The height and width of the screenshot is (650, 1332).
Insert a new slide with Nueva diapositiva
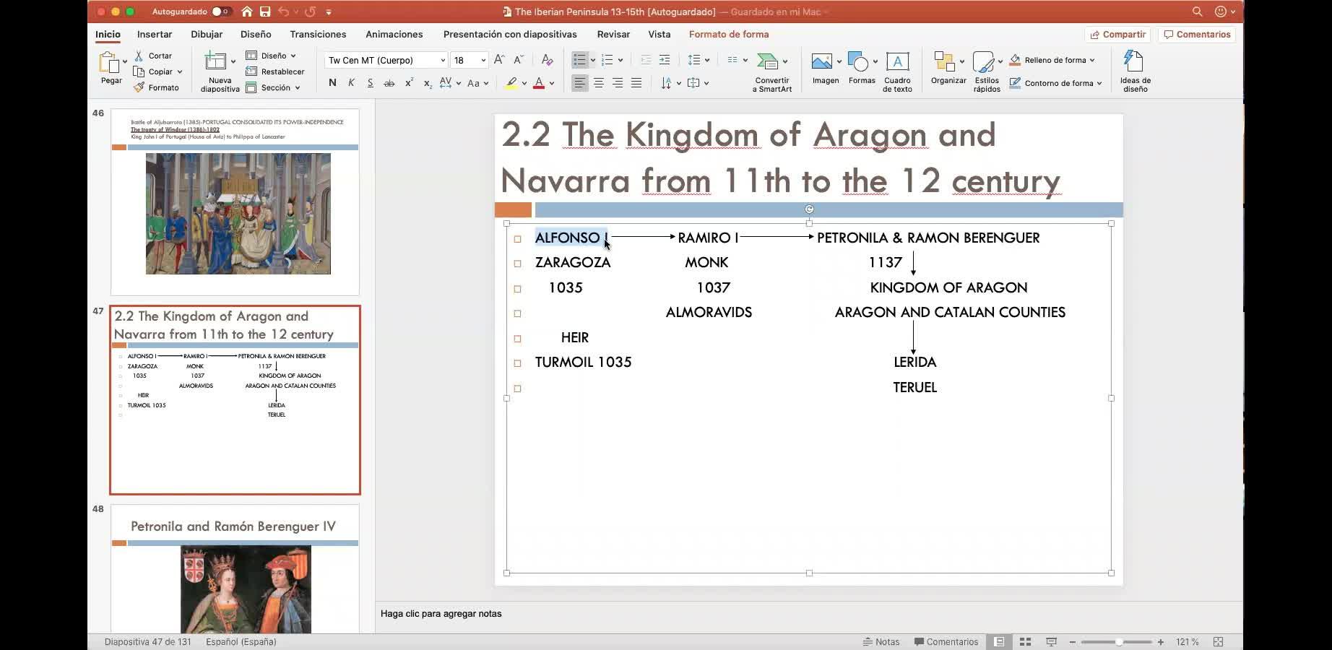coord(216,63)
